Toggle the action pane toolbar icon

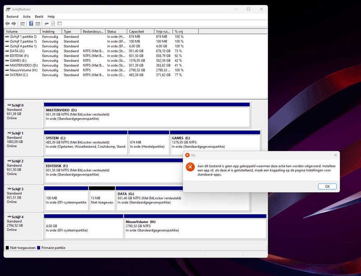38,23
